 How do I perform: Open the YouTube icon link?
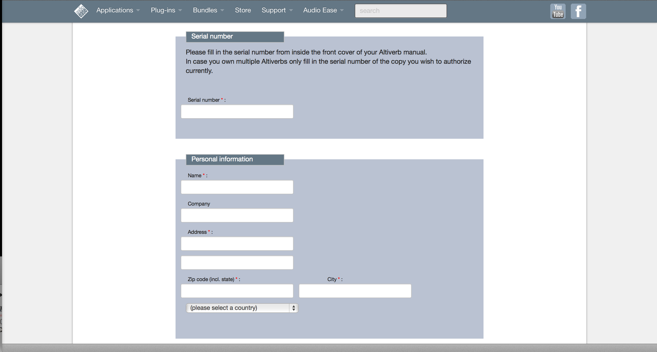pos(558,11)
